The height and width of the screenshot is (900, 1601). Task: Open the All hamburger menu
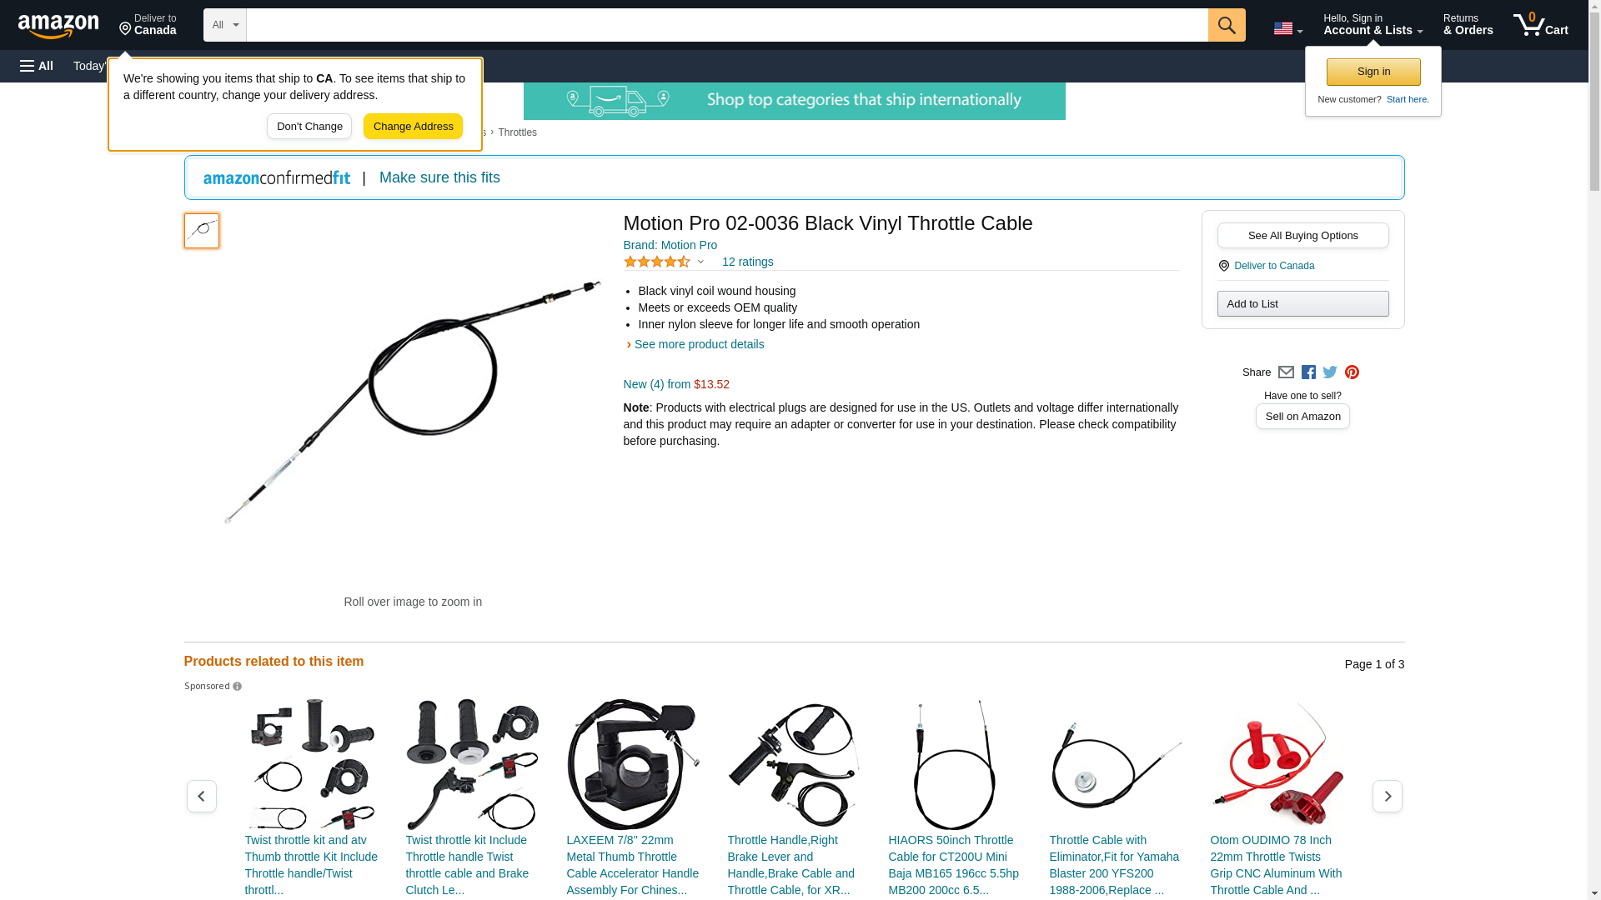point(37,66)
